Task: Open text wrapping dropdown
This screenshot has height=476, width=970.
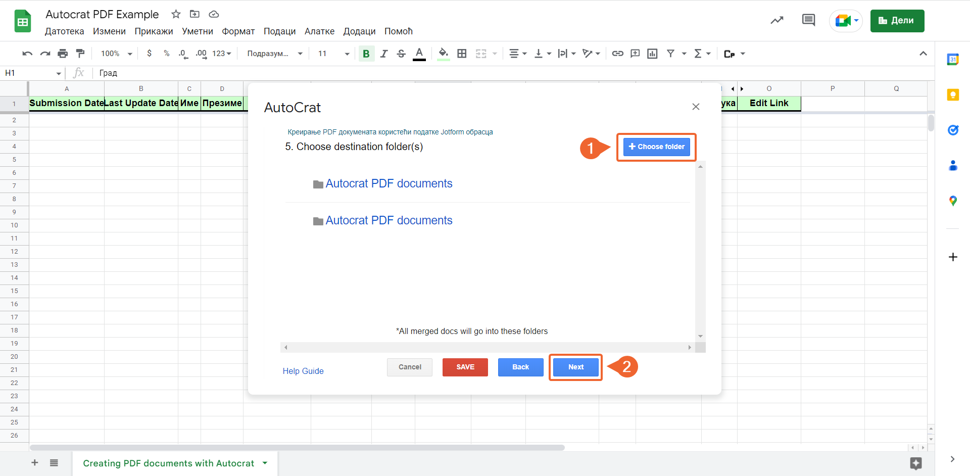Action: click(x=566, y=54)
